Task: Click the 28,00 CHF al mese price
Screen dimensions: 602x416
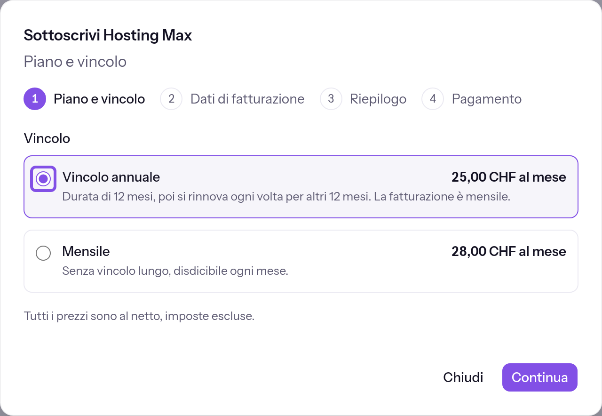Action: click(509, 251)
